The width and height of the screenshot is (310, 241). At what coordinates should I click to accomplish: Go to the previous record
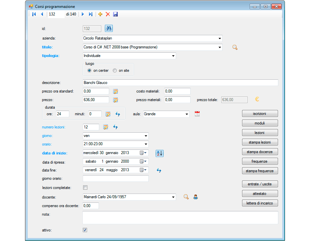click(x=42, y=14)
